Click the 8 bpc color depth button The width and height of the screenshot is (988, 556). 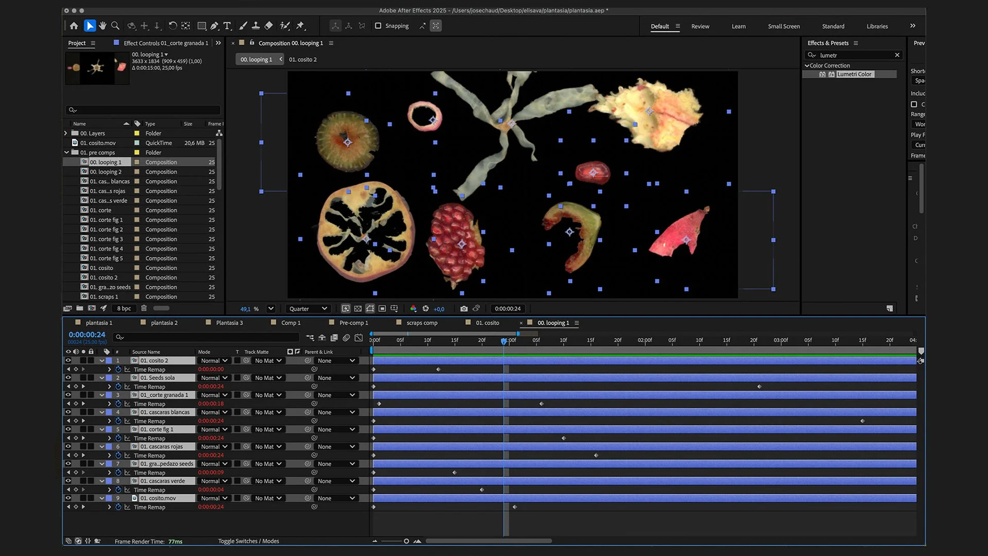(123, 308)
